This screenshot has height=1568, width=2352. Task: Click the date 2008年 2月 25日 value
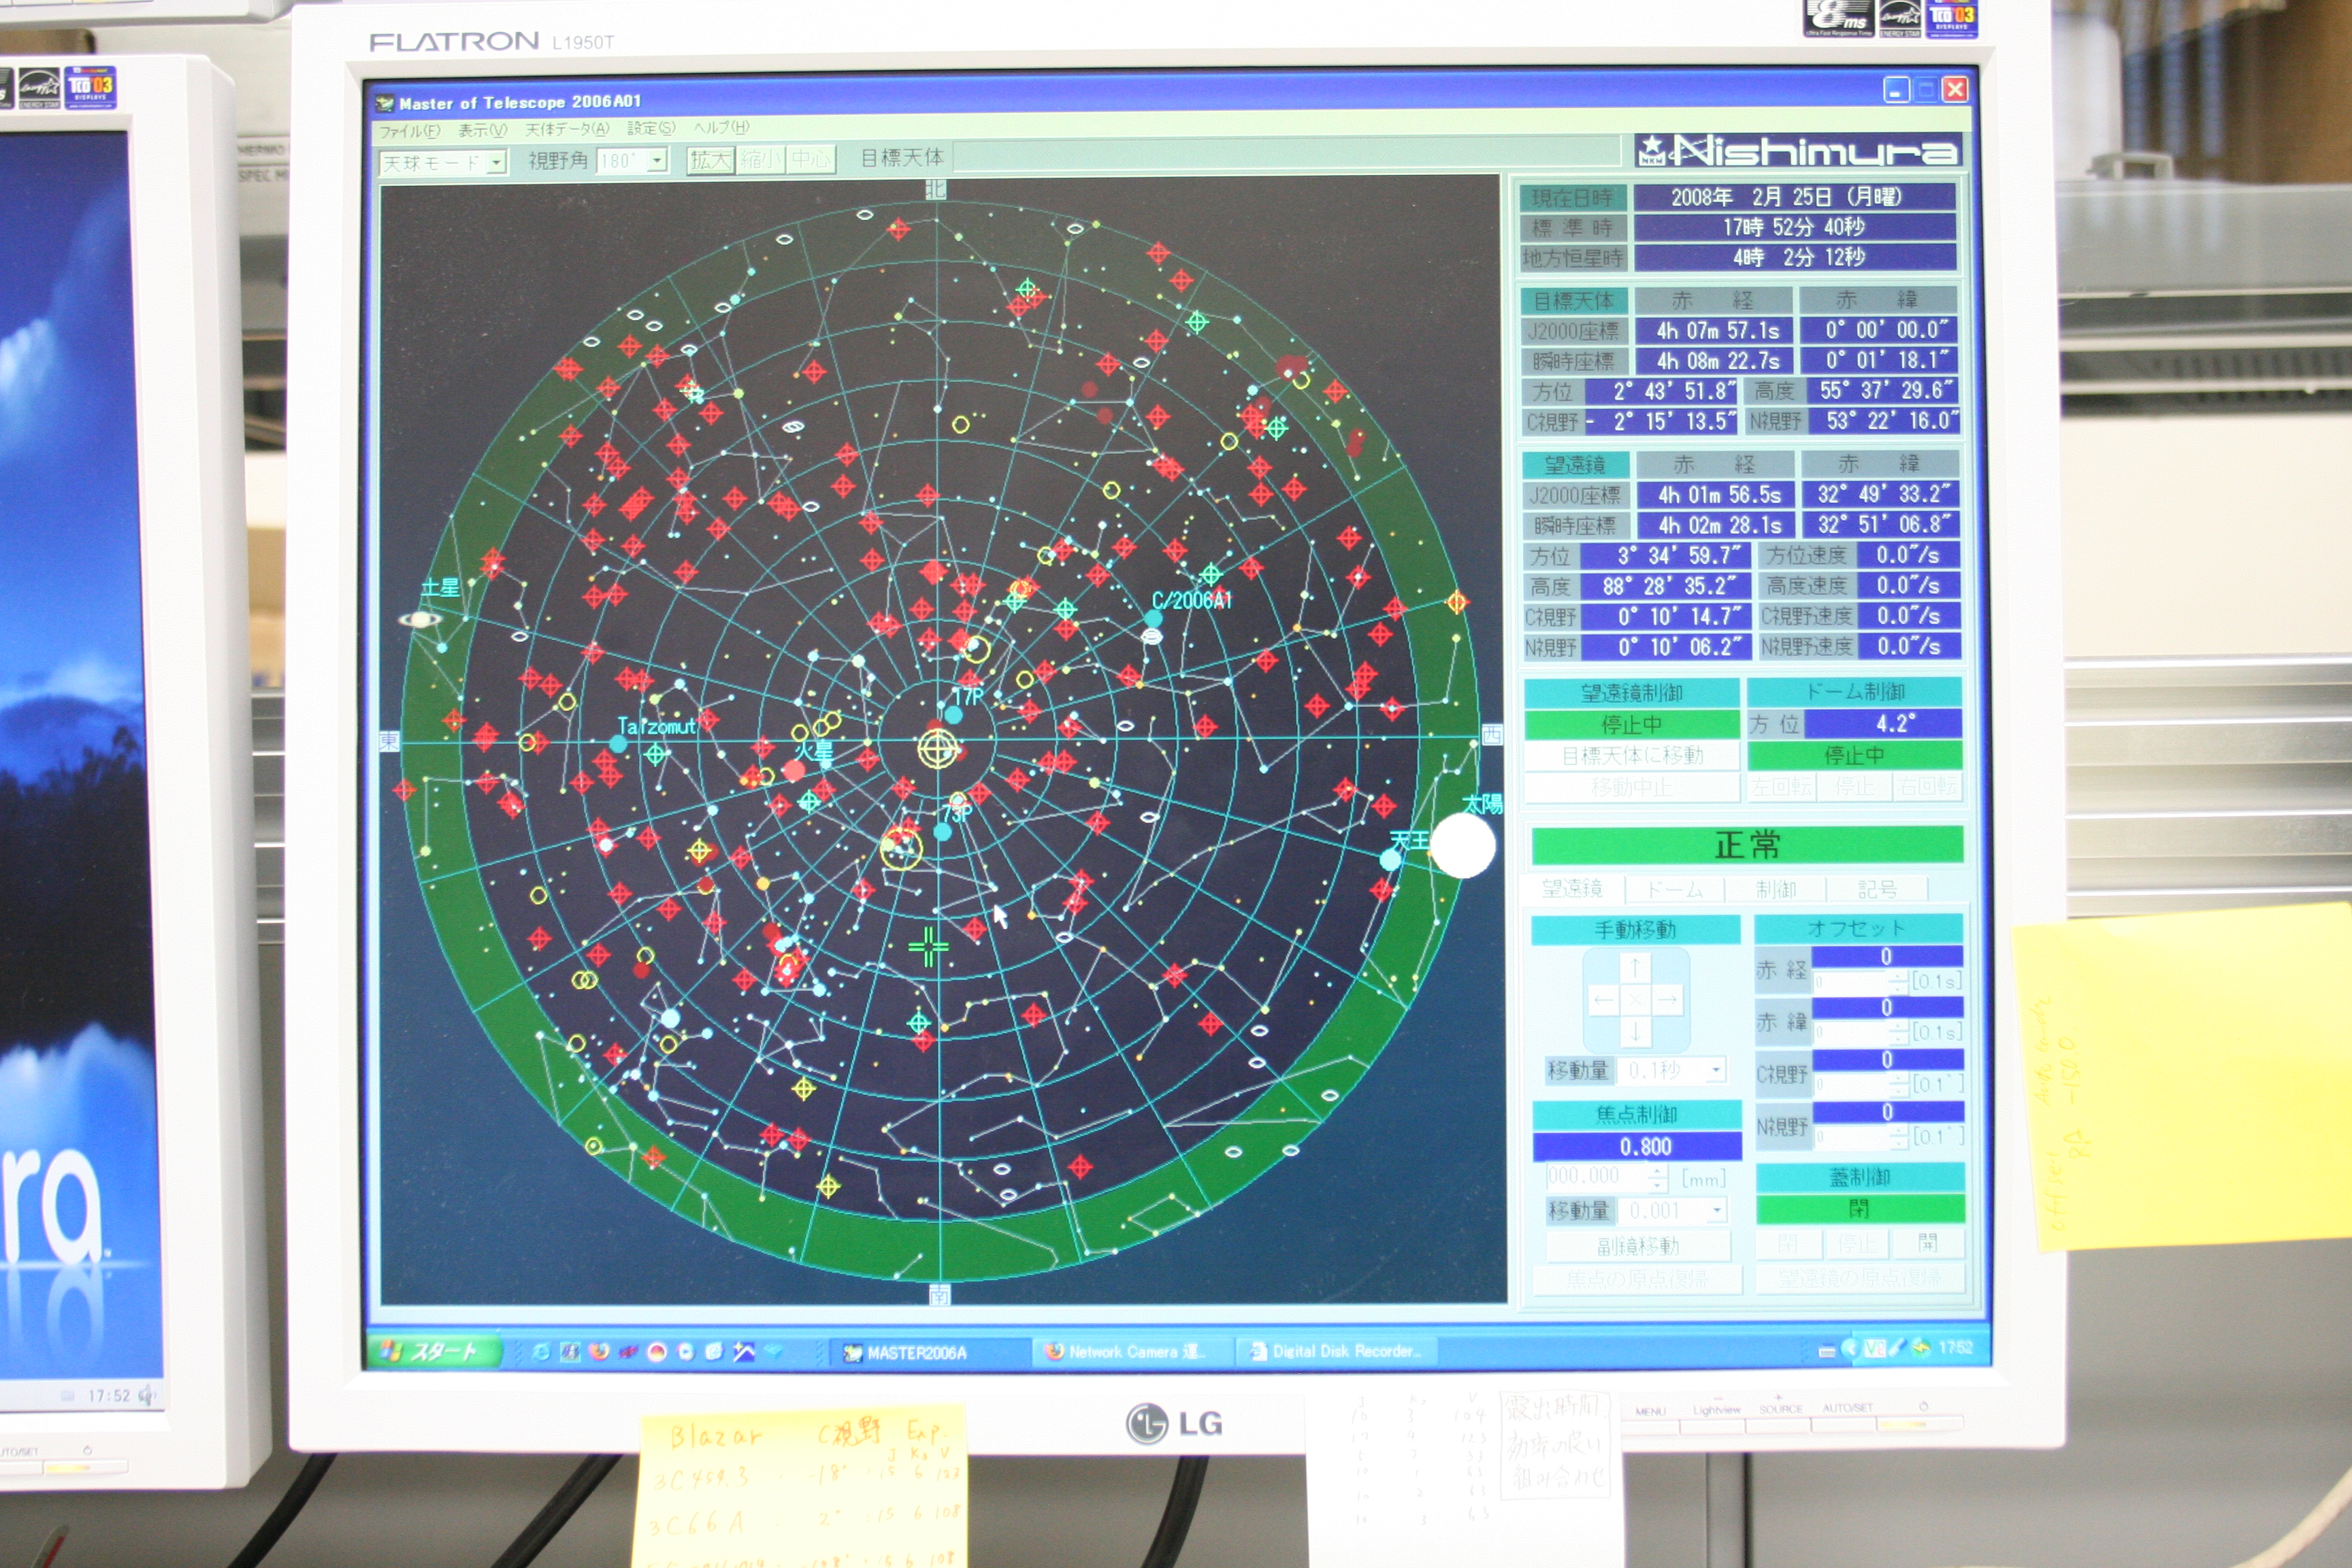pos(1795,197)
